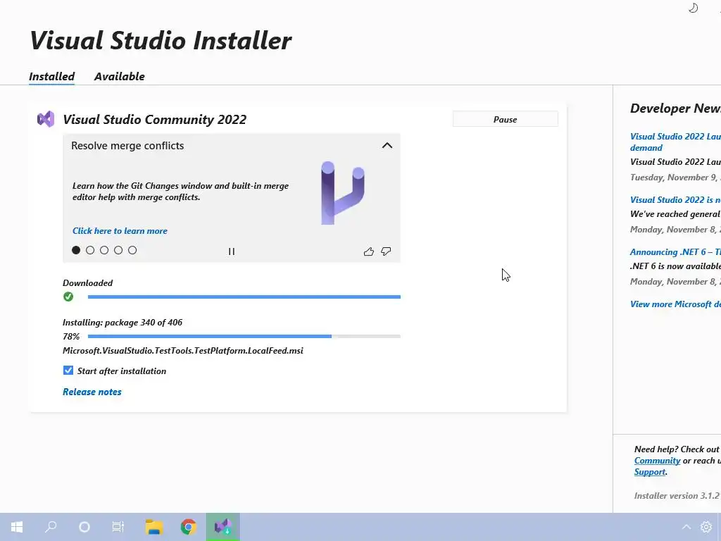Click the merge branch illustration graphic
This screenshot has width=721, height=541.
[343, 193]
